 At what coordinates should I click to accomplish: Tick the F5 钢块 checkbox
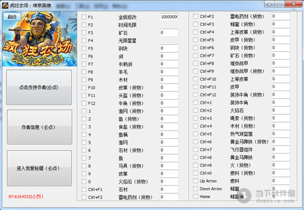(x=84, y=49)
